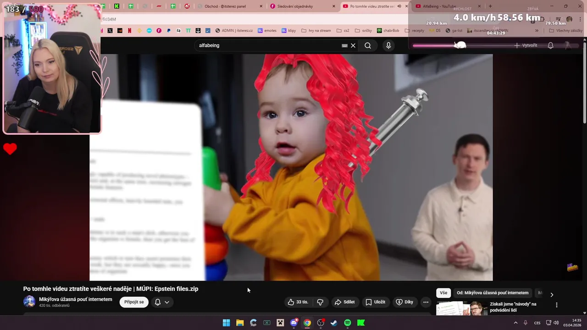The height and width of the screenshot is (330, 587).
Task: Open the 'chabrBob' bookmark
Action: coord(388,31)
